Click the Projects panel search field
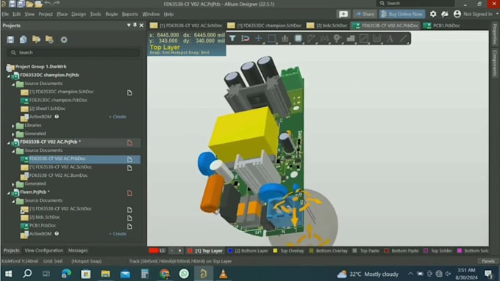 73,53
